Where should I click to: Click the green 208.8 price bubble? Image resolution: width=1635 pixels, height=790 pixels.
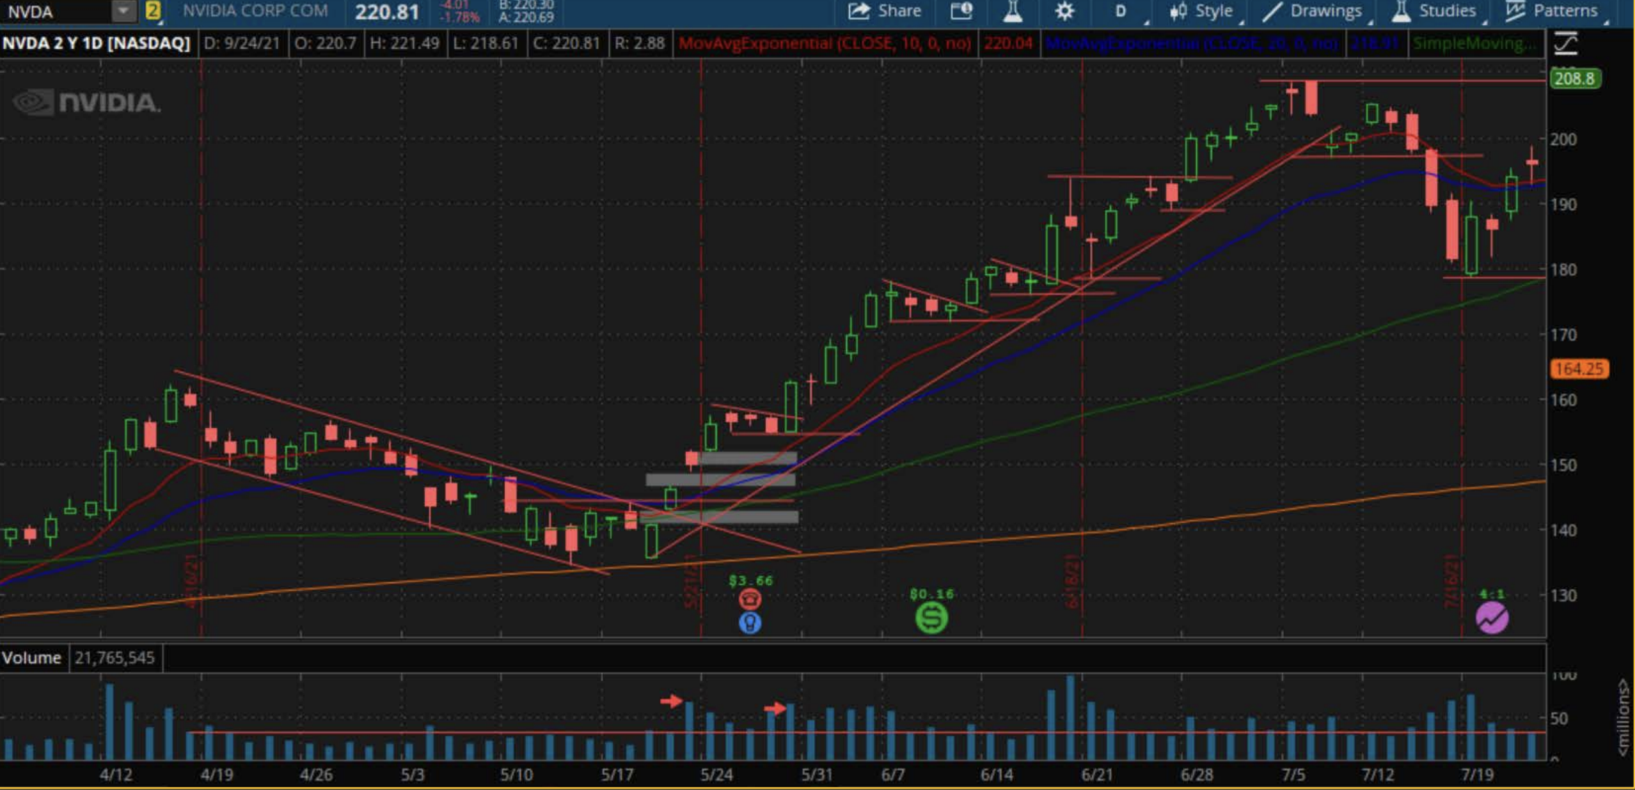pyautogui.click(x=1574, y=79)
